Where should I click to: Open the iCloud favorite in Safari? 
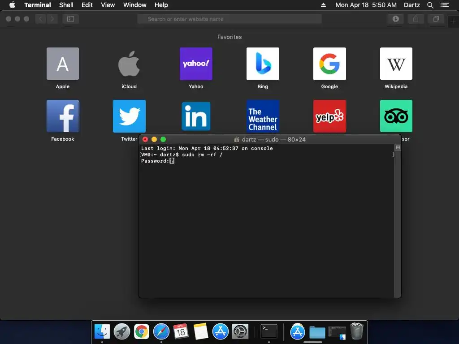pyautogui.click(x=129, y=64)
